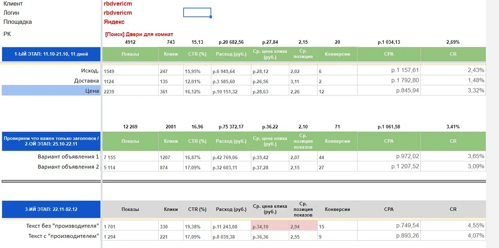Select 'Текст без "производителя"' row label

[63, 226]
